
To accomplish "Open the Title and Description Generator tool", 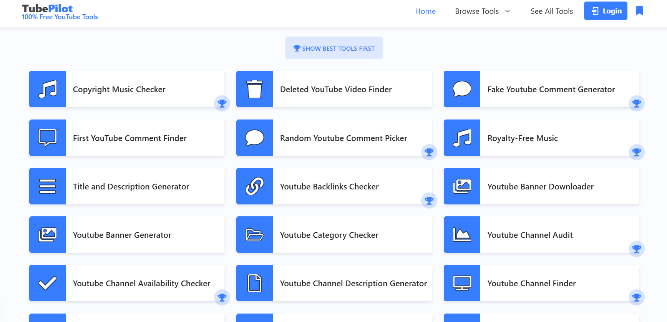I will (127, 186).
